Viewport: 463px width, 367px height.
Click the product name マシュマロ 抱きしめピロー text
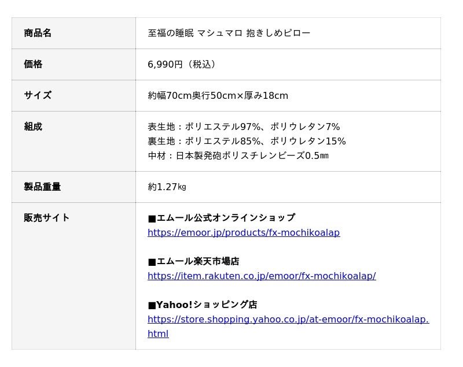[229, 33]
